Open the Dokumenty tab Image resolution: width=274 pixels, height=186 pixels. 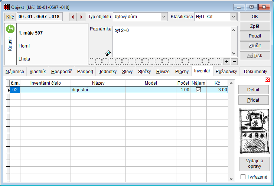click(255, 72)
